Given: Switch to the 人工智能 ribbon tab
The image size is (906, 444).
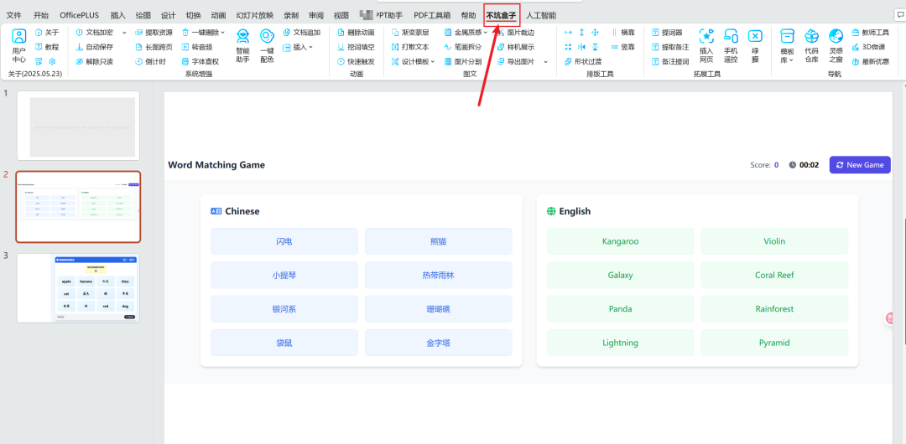Looking at the screenshot, I should pyautogui.click(x=540, y=15).
